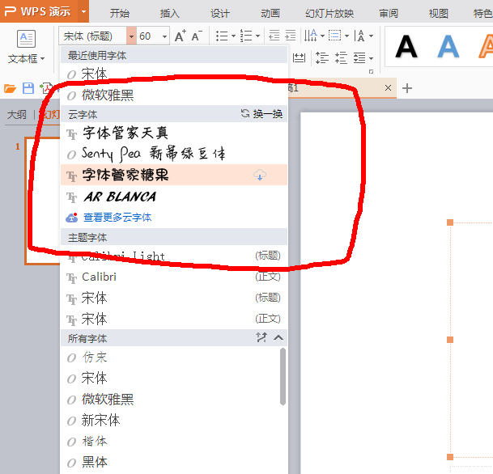Close the current document tab

[x=389, y=88]
